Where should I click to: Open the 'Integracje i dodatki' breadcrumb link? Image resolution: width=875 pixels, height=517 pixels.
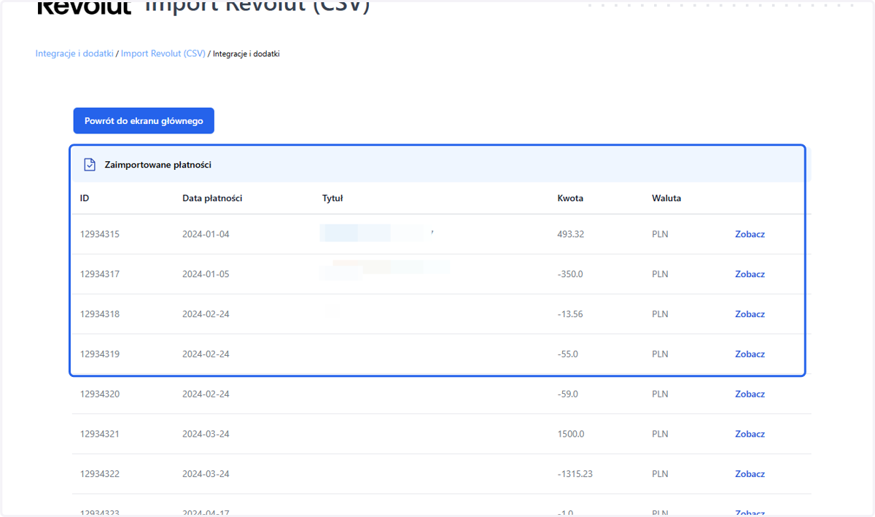[x=74, y=54]
